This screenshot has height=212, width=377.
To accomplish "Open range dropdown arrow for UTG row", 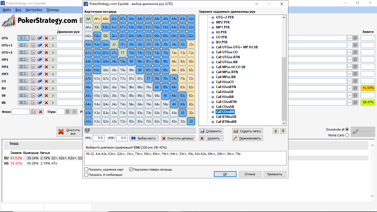I will click(x=349, y=38).
